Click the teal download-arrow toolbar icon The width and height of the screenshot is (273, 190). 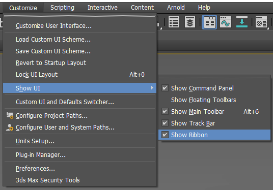point(242,22)
